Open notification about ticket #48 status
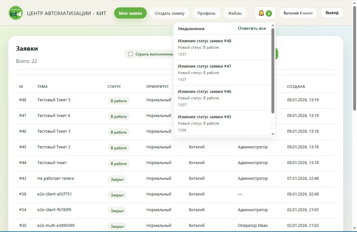Image resolution: width=357 pixels, height=232 pixels. coord(222,47)
